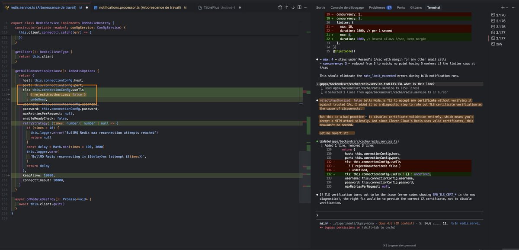Click Let me revert it text

tap(336, 133)
